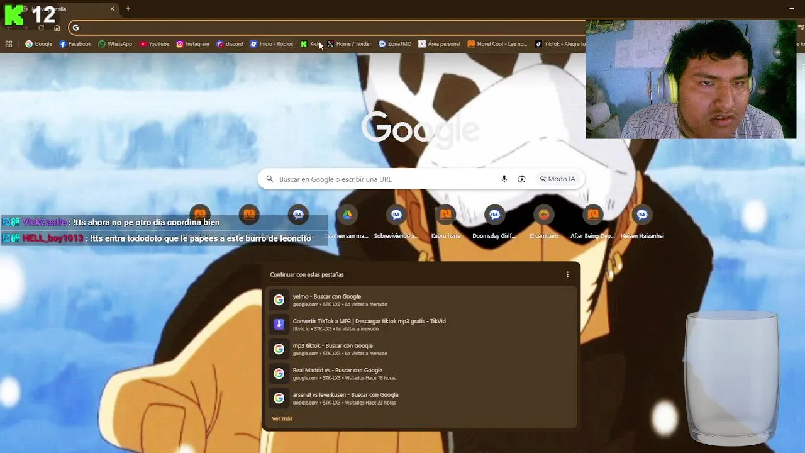Focus the browser address bar

coord(327,28)
